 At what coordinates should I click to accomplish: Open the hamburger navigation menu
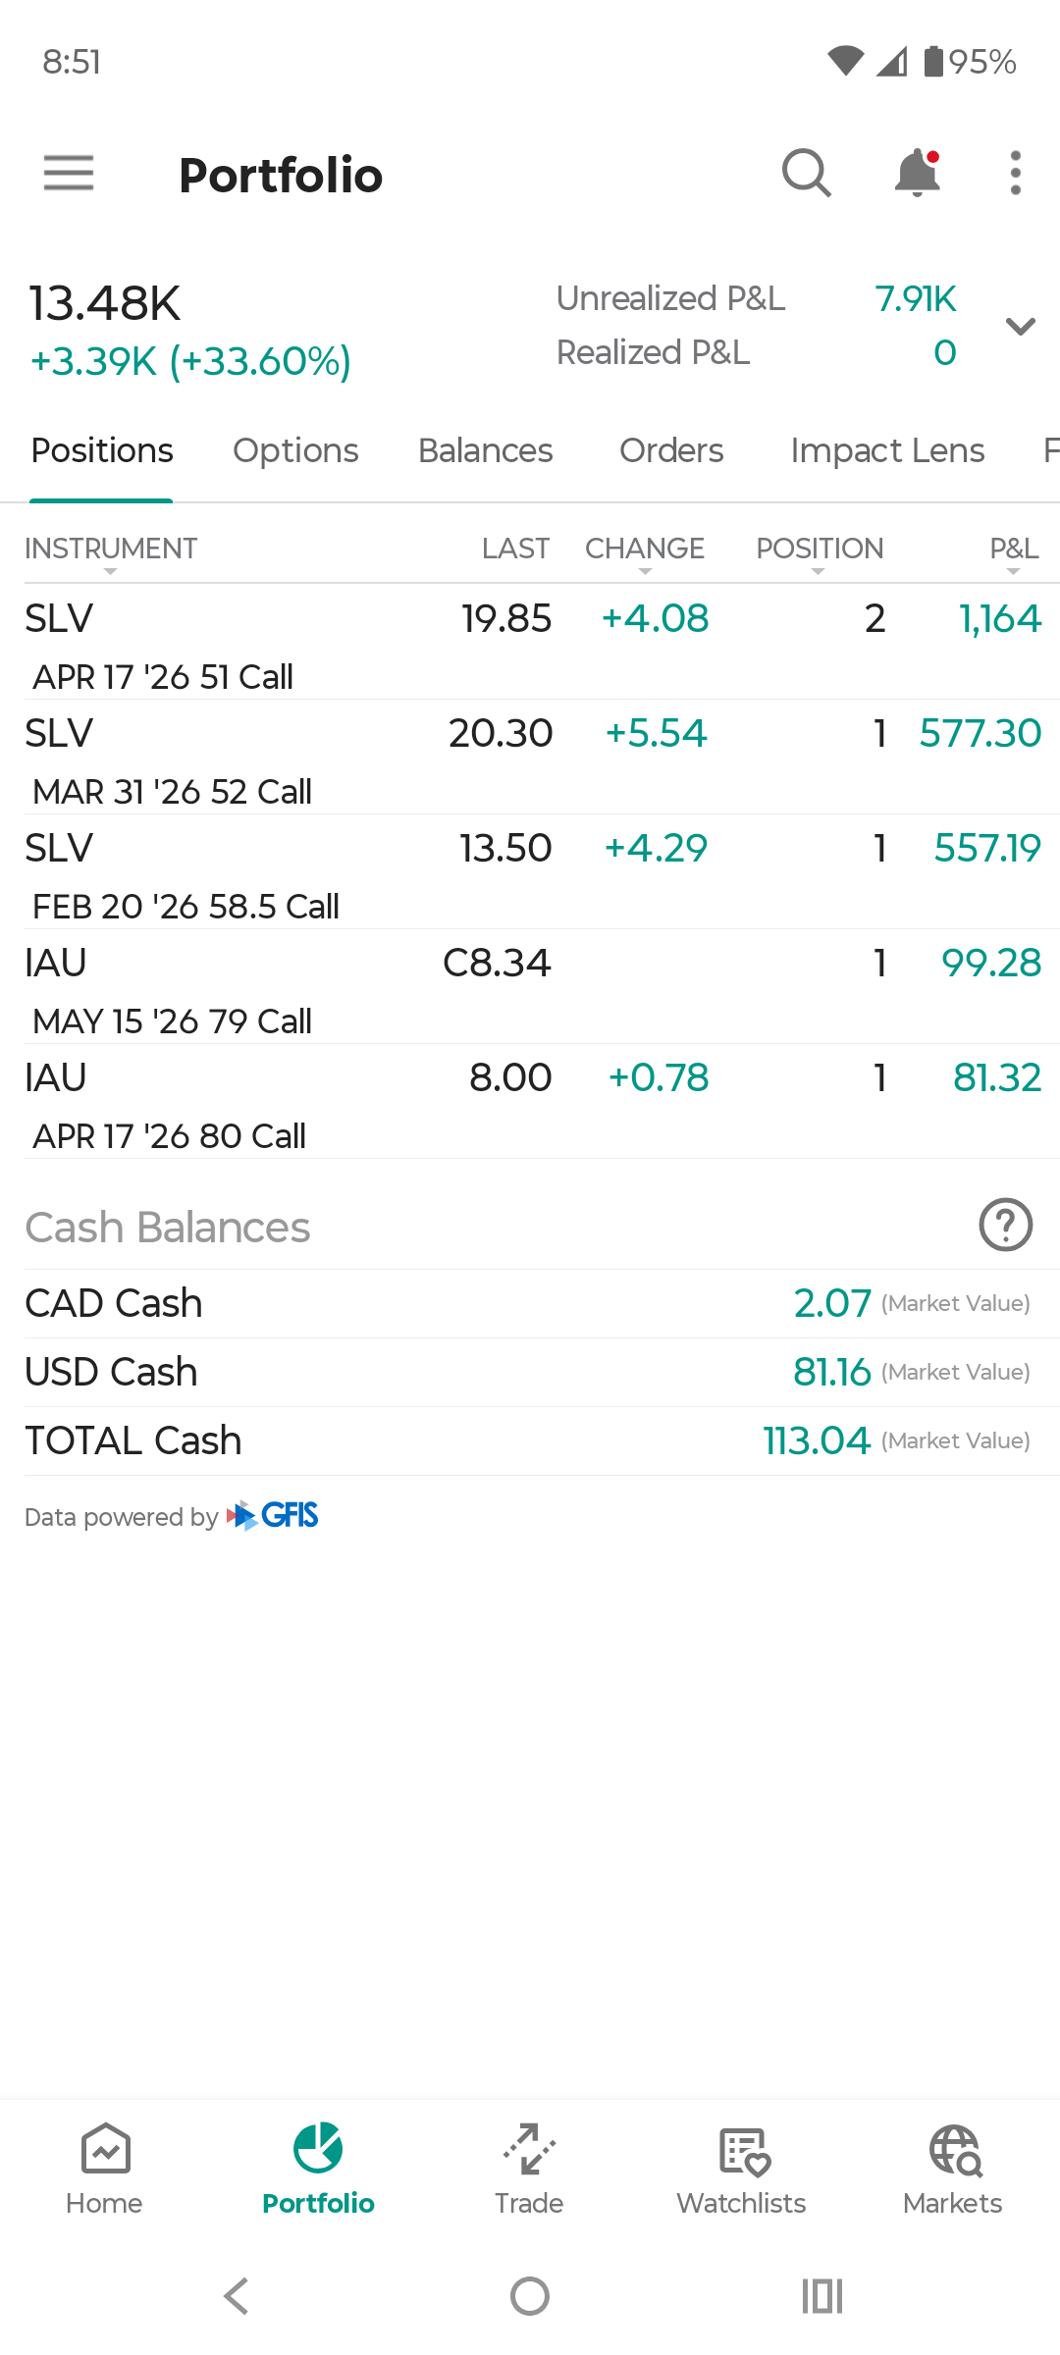(69, 174)
